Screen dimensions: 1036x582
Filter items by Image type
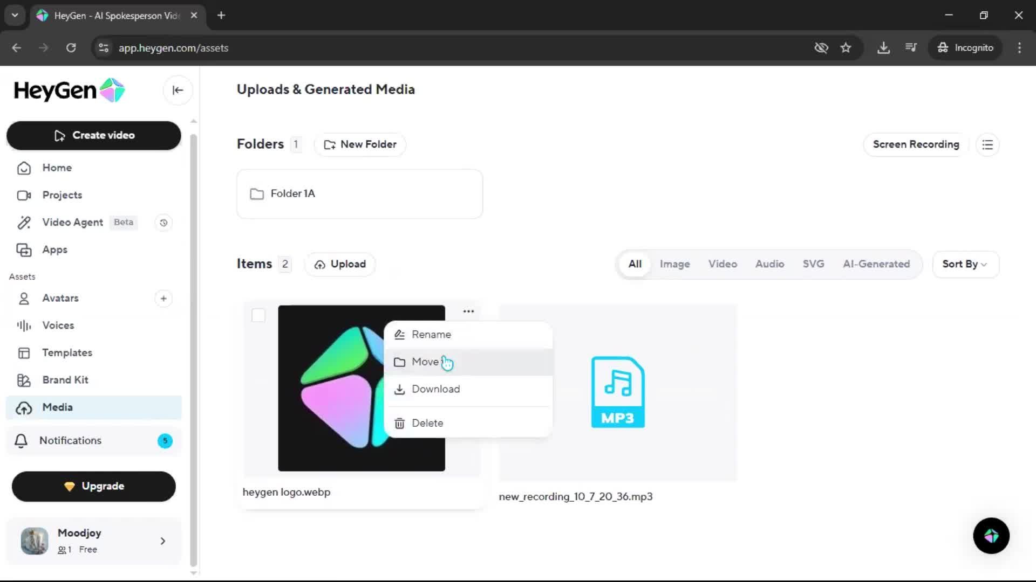click(674, 264)
